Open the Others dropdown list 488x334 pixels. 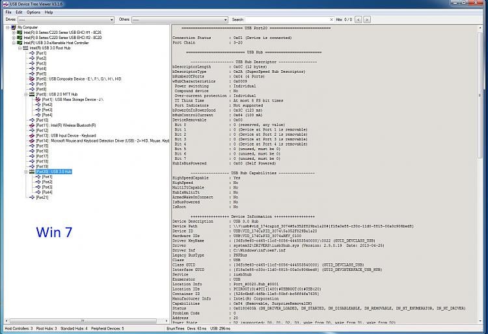[x=225, y=20]
